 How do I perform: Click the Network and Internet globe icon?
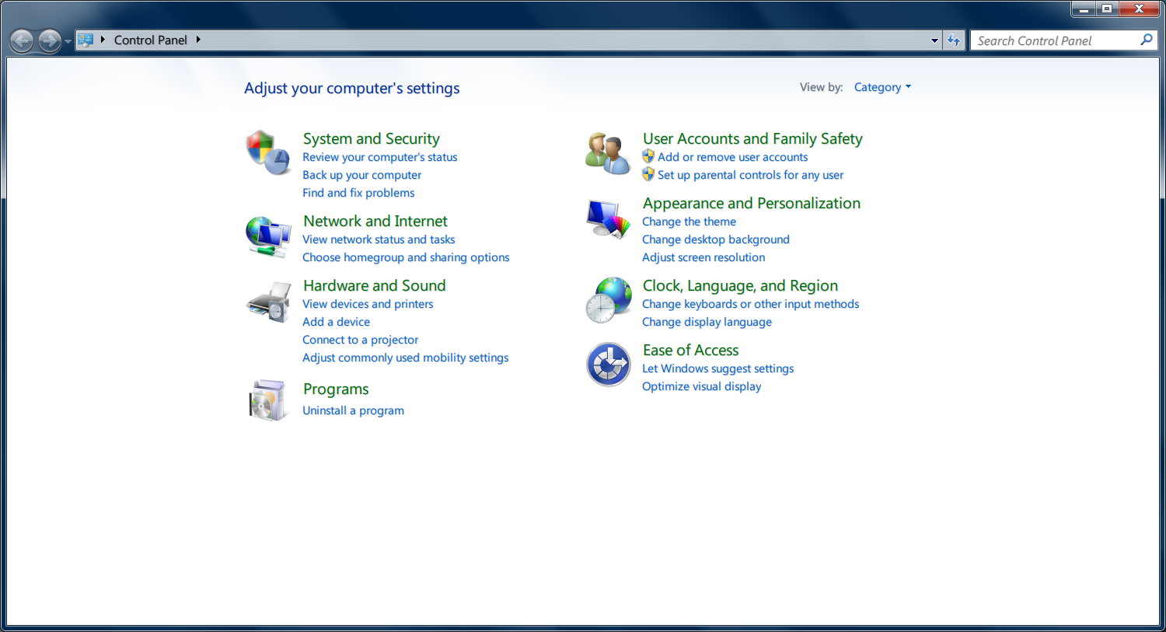[268, 236]
